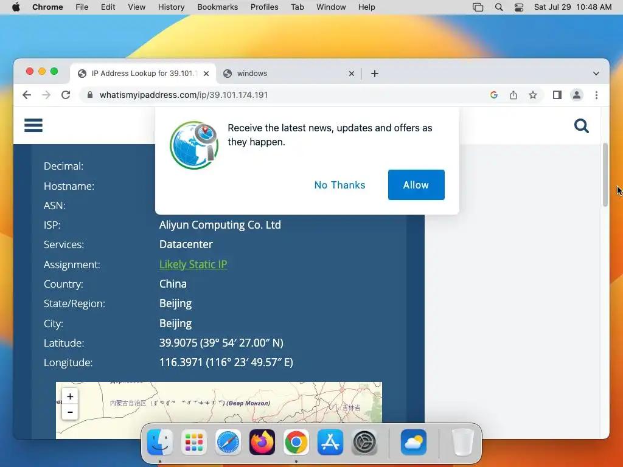
Task: Zoom out on the map
Action: click(x=70, y=412)
